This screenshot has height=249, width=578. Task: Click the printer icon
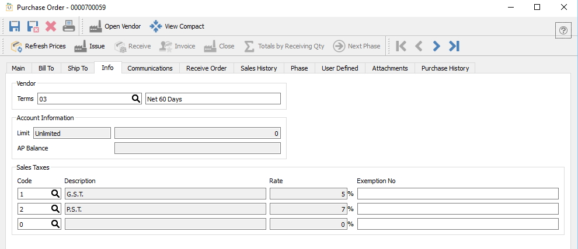[69, 26]
